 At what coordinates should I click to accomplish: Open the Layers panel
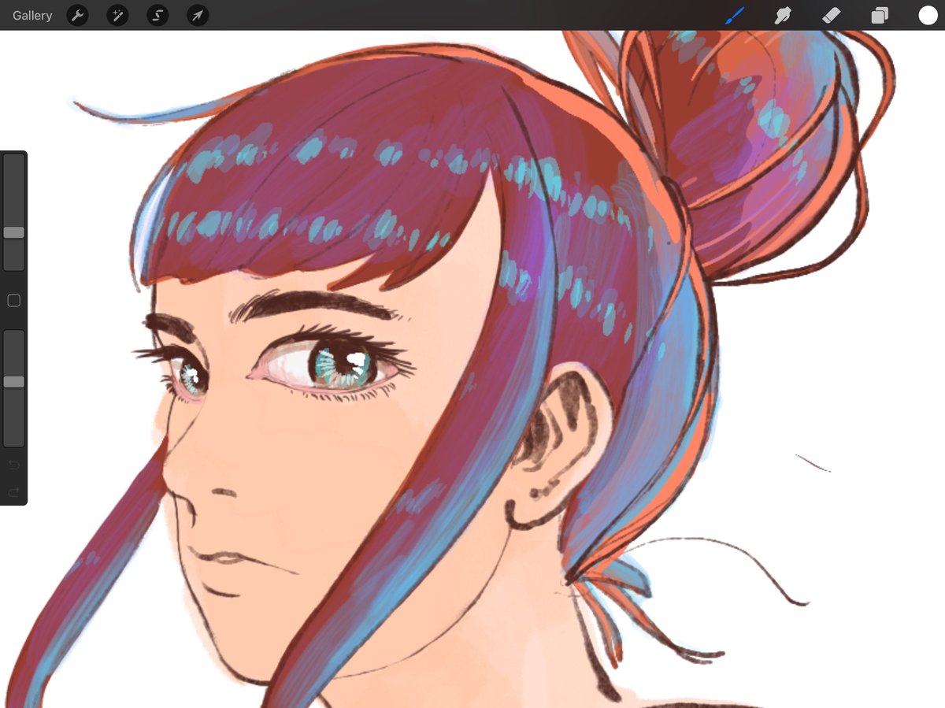[879, 15]
